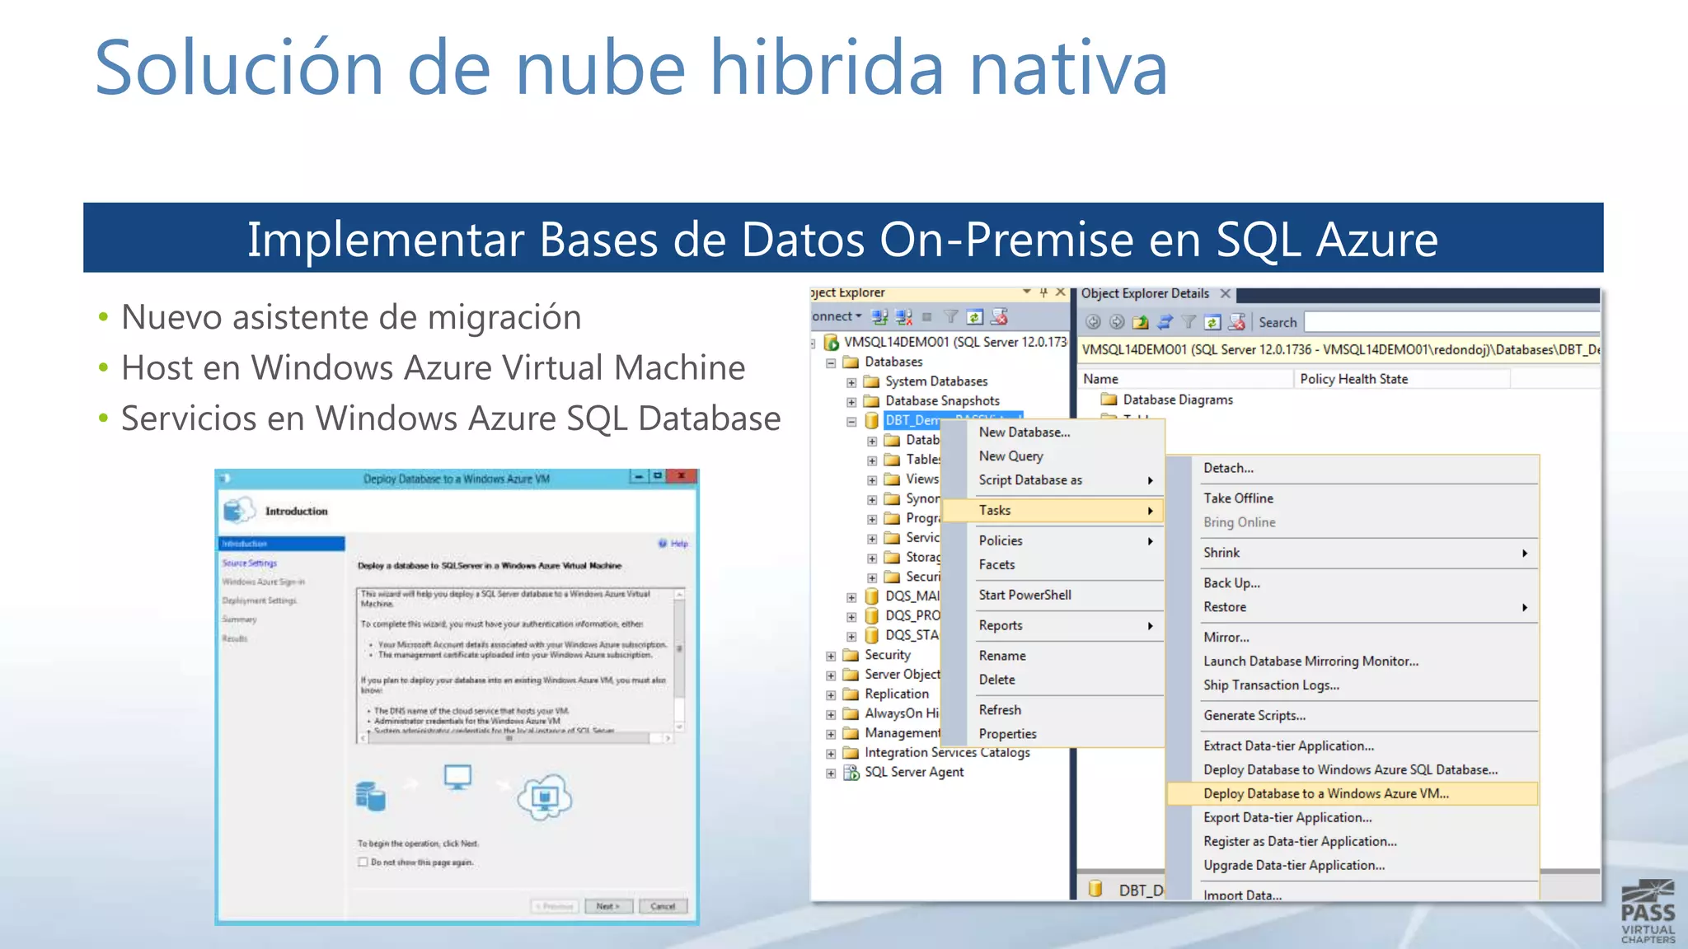Select Deploy Database to Windows Azure SQL Database...
Screen dimensions: 1688x949
[1353, 769]
